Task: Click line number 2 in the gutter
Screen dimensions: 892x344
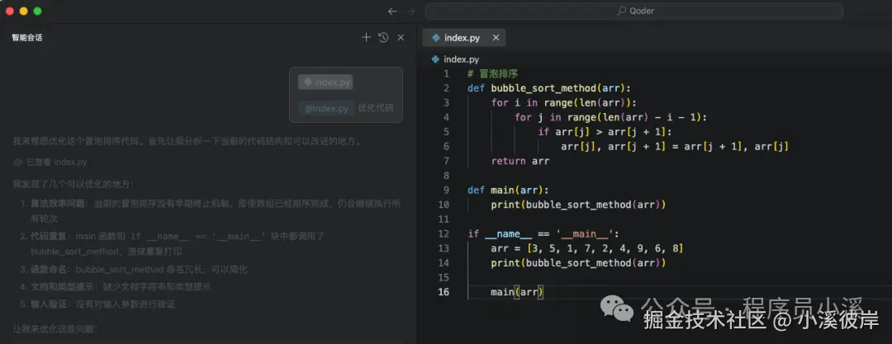Action: pyautogui.click(x=447, y=88)
